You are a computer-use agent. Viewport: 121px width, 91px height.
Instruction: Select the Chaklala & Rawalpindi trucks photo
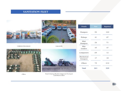point(24,32)
